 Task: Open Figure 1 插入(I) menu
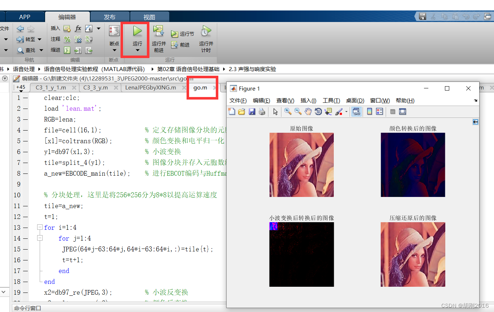(x=309, y=101)
